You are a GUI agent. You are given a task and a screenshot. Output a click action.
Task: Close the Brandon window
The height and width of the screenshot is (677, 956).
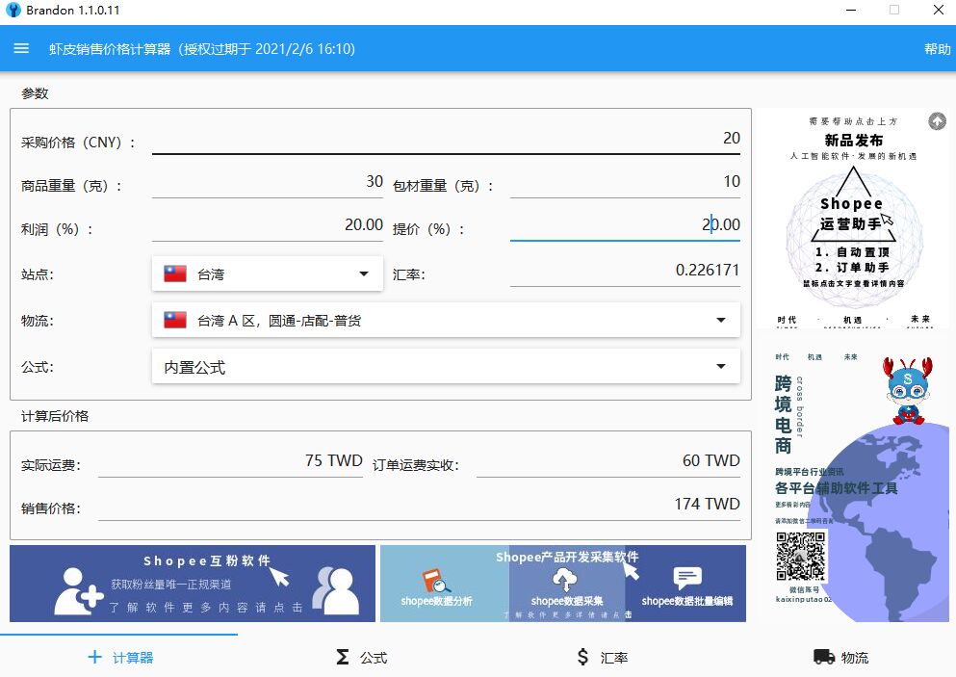pos(939,10)
